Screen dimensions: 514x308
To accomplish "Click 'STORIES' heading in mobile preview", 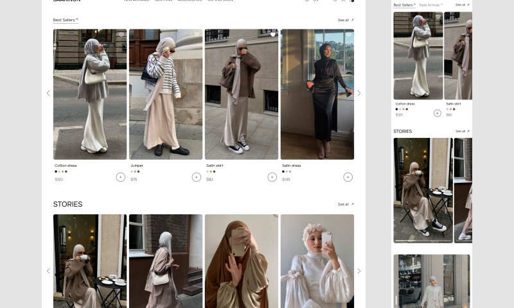I will [x=403, y=132].
